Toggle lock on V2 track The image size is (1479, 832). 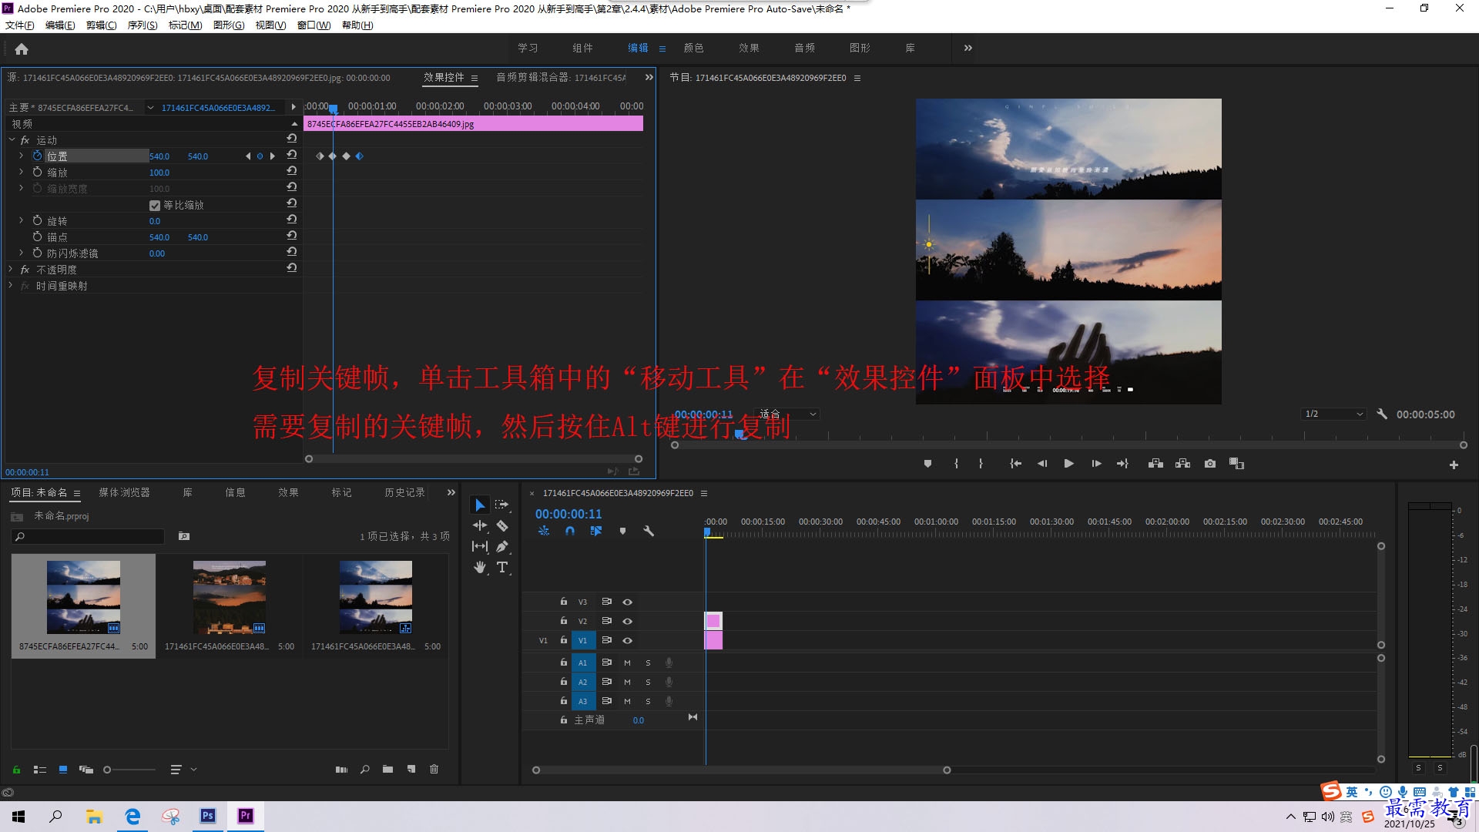tap(563, 620)
